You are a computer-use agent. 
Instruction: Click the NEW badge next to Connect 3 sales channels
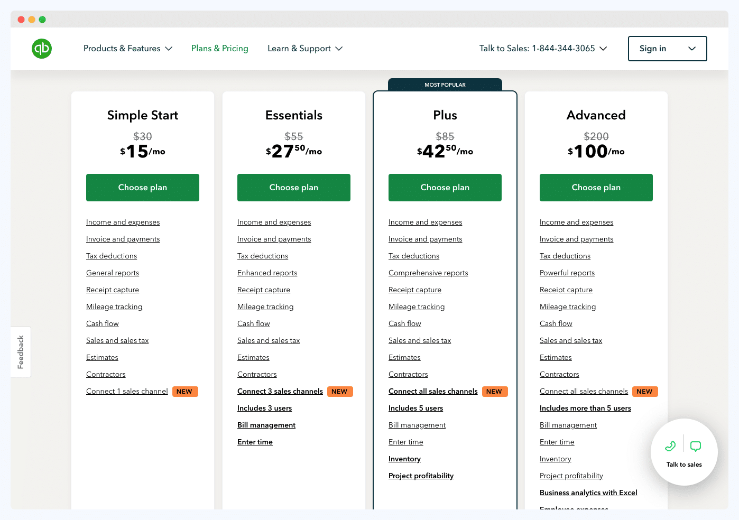coord(340,391)
